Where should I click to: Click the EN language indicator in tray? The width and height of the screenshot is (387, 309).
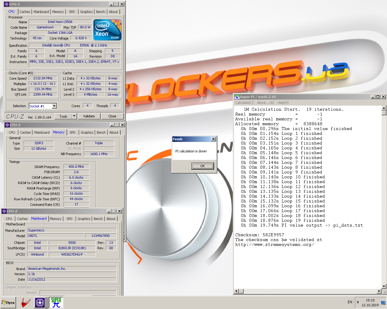[x=350, y=302]
